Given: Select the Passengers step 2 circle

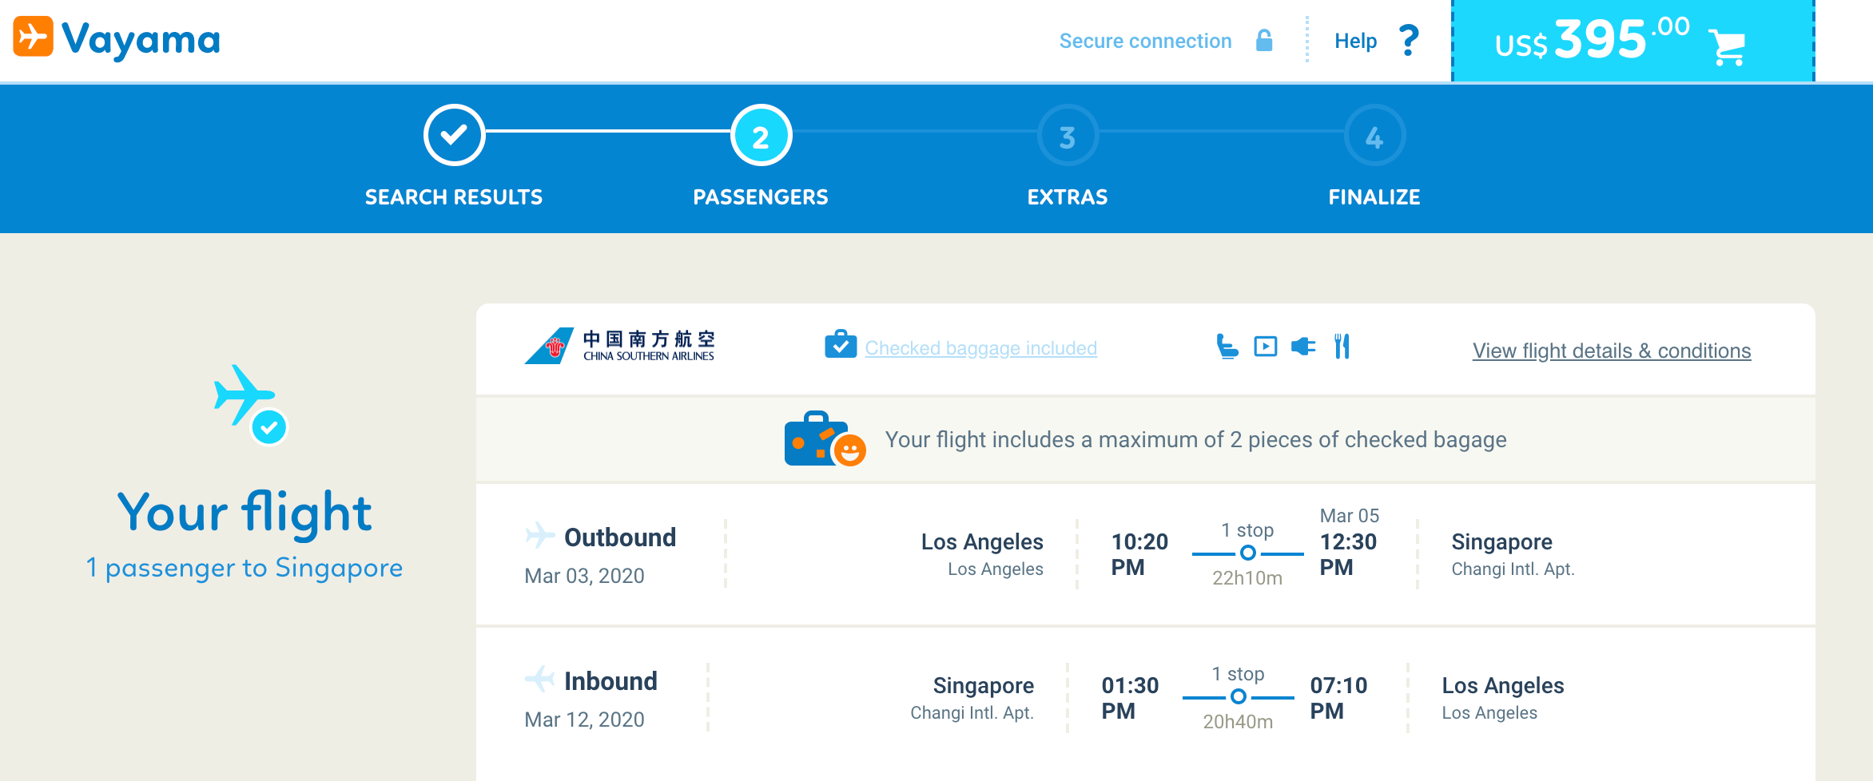Looking at the screenshot, I should 761,136.
